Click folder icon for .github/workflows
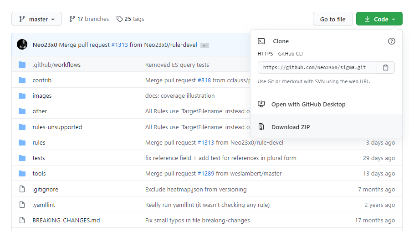The width and height of the screenshot is (409, 231). pos(22,65)
